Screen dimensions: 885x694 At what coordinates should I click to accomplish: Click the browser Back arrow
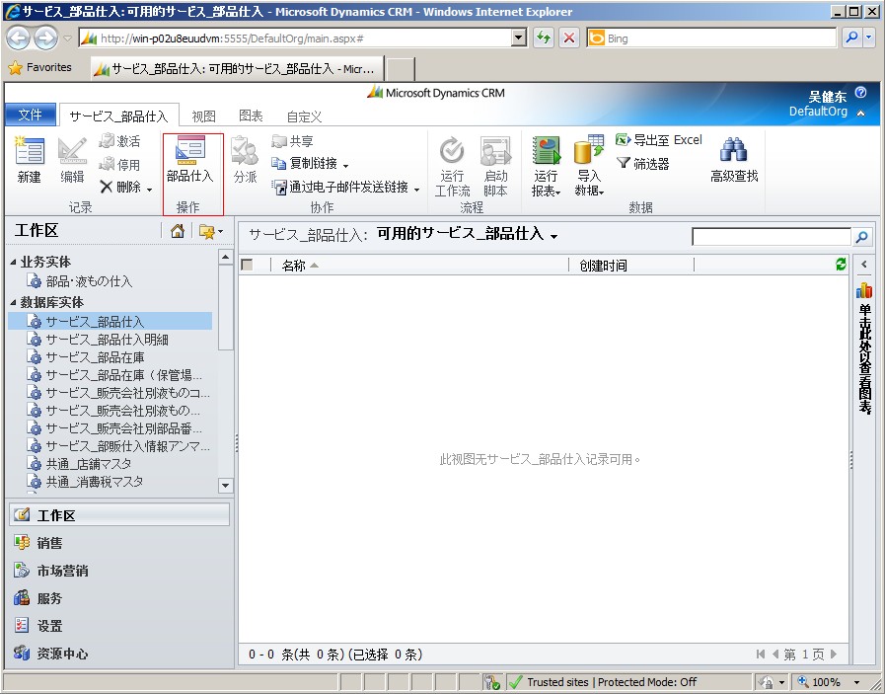tap(18, 38)
